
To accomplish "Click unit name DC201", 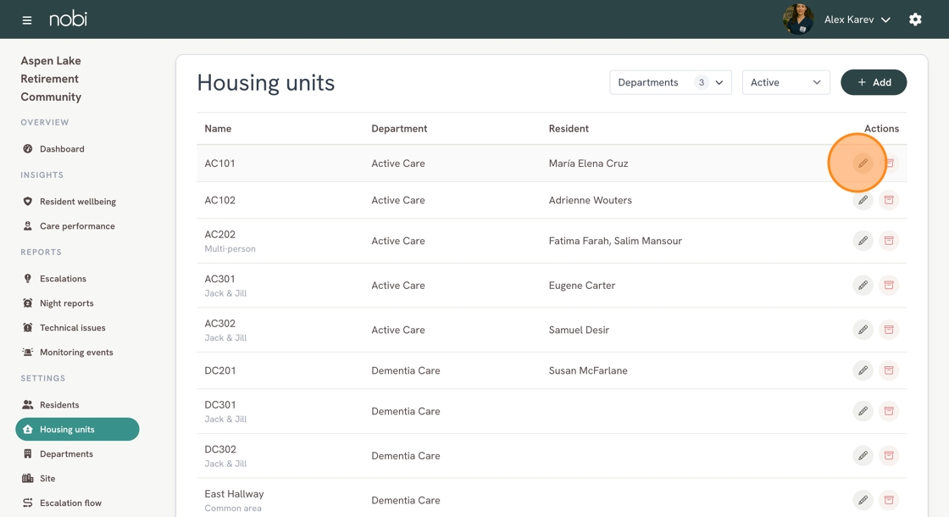I will click(220, 370).
